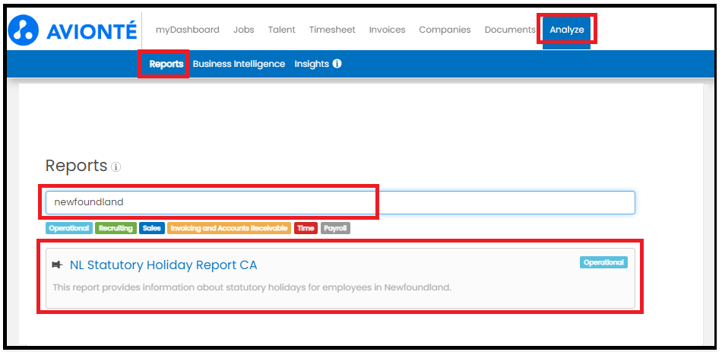Open the Jobs menu item
This screenshot has width=722, height=352.
tap(244, 30)
